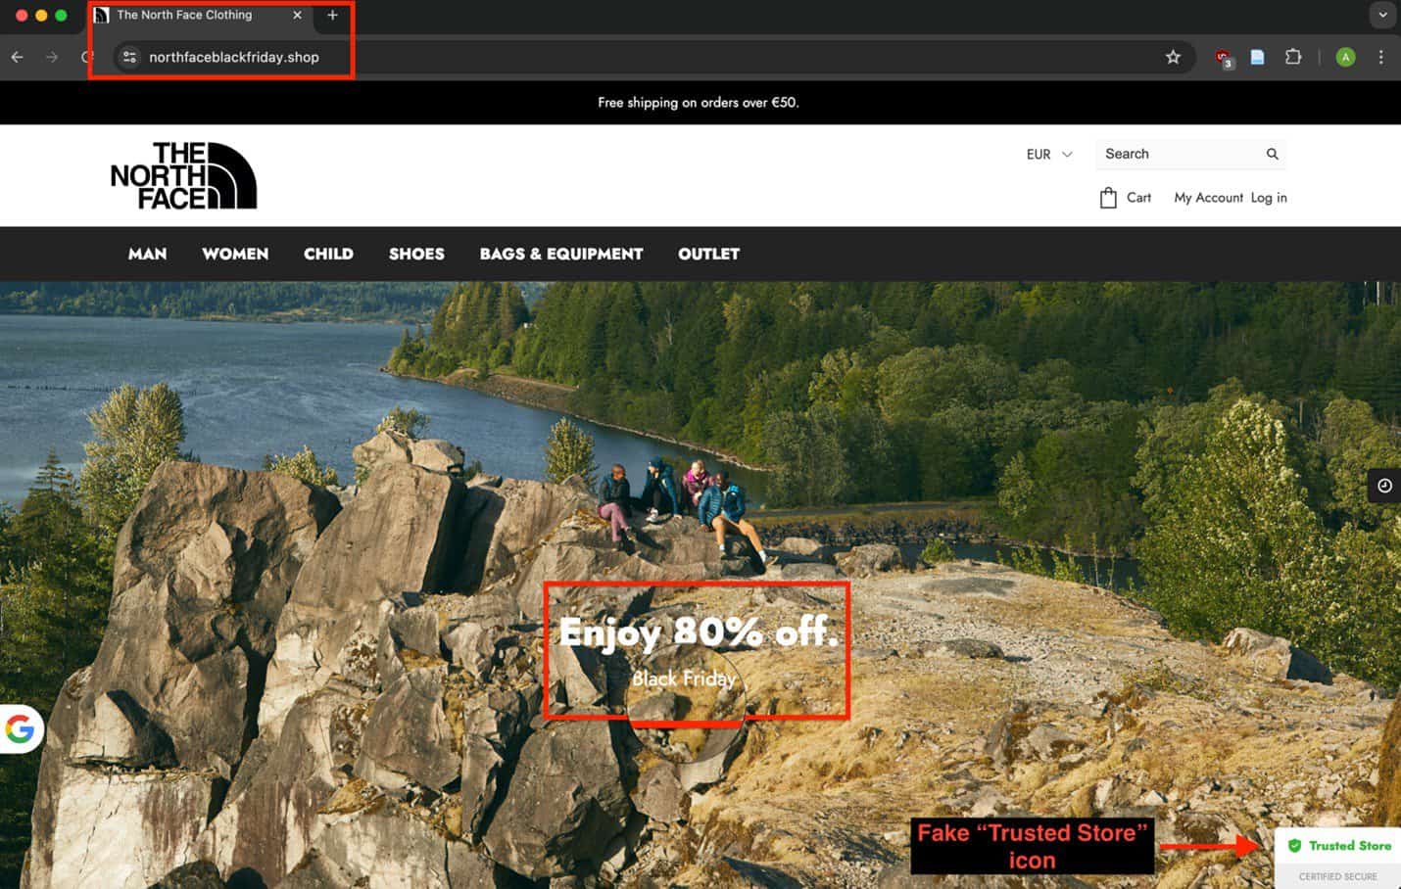The width and height of the screenshot is (1401, 889).
Task: Expand the tab list chevron
Action: [x=1381, y=15]
